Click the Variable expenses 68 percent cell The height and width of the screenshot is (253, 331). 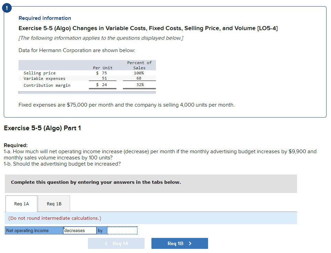click(139, 79)
